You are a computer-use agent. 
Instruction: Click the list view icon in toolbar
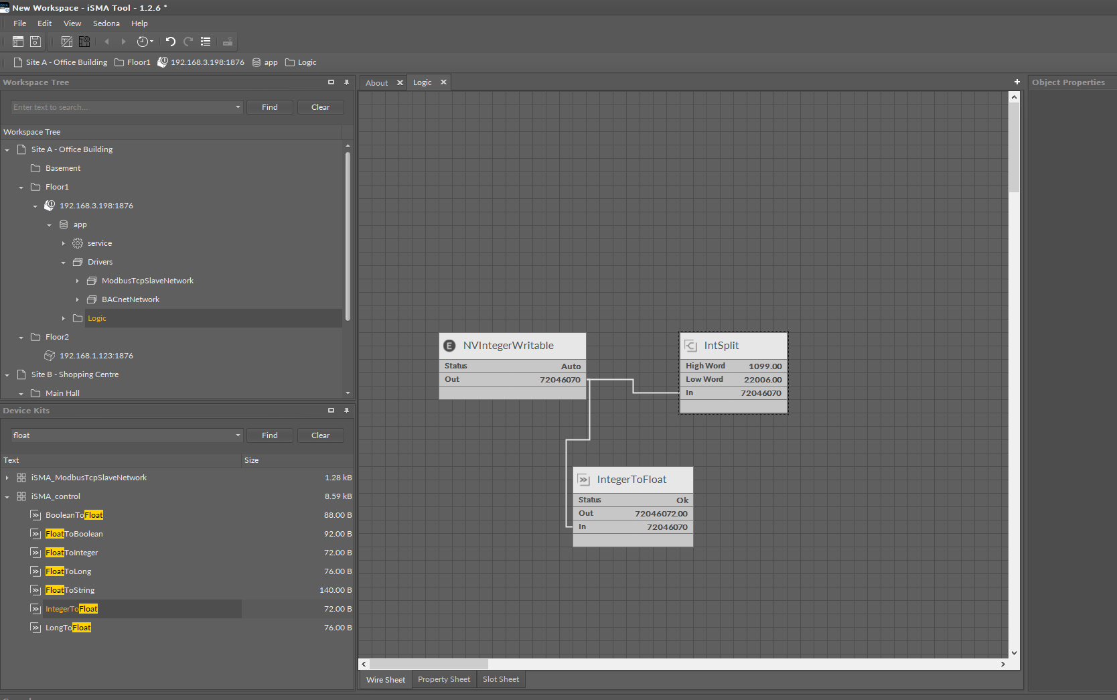(x=206, y=42)
